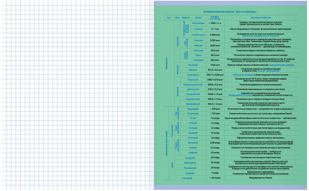309x191 pixels.
Task: Select the 'Кембрийский' period cell
Action: coord(193,104)
